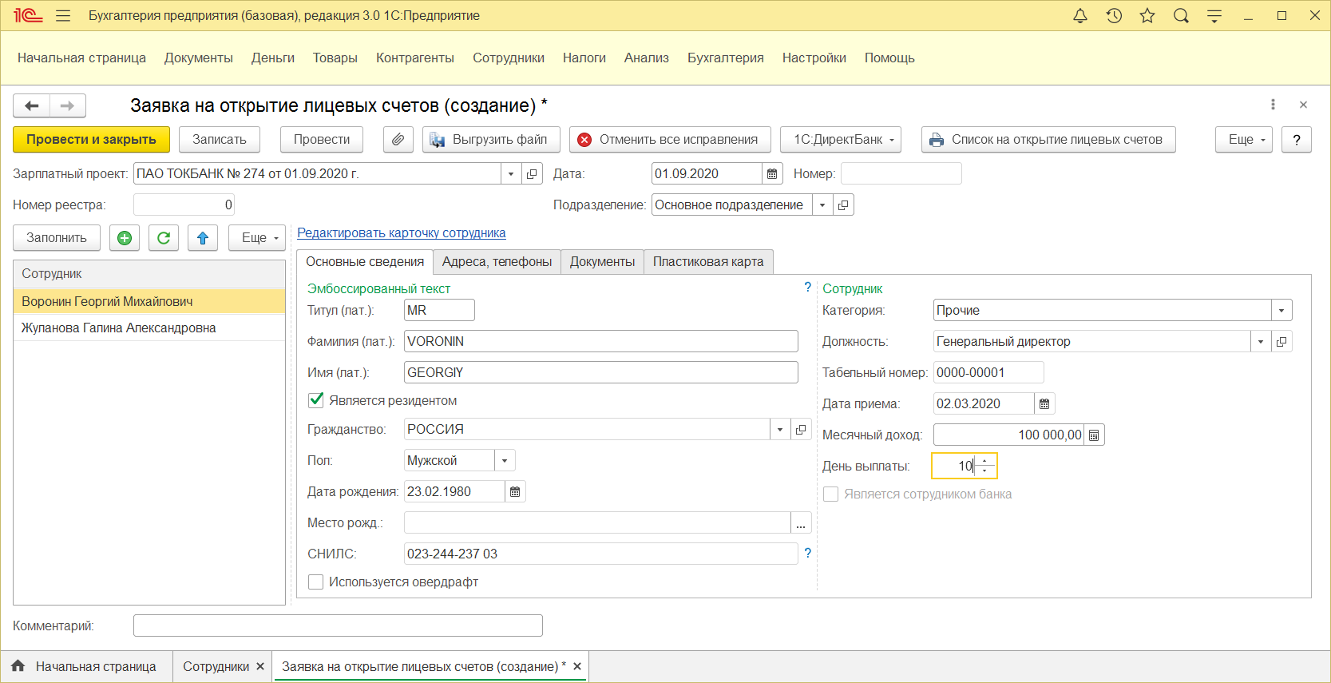Image resolution: width=1331 pixels, height=683 pixels.
Task: Click Провести и закрыть button
Action: click(x=92, y=140)
